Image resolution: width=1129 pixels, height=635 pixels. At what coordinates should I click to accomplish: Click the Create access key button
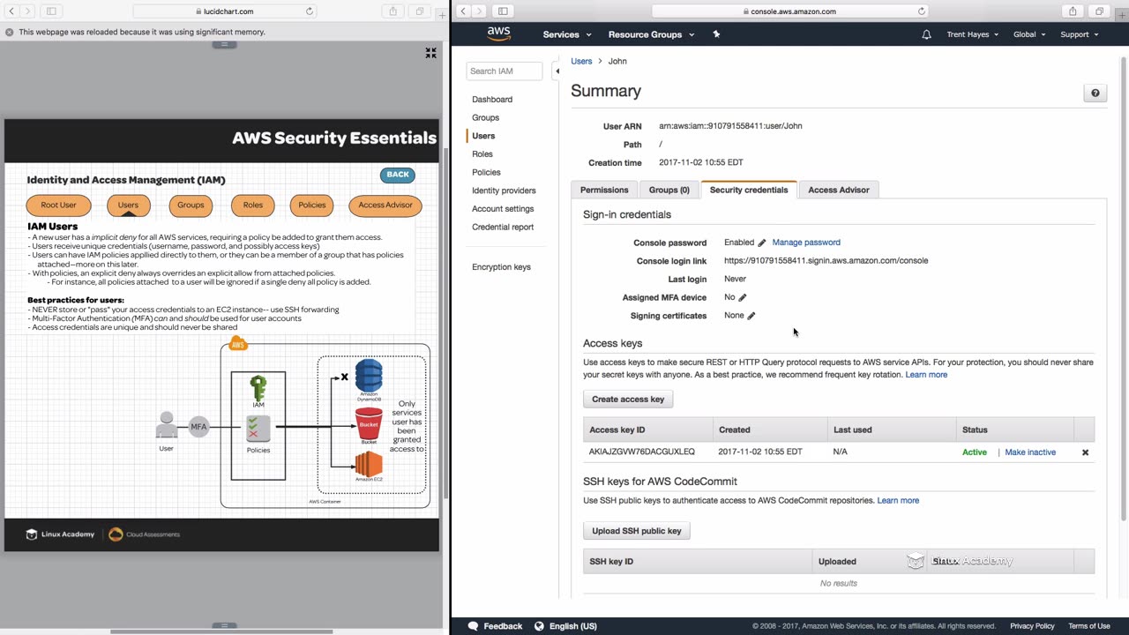[628, 400]
